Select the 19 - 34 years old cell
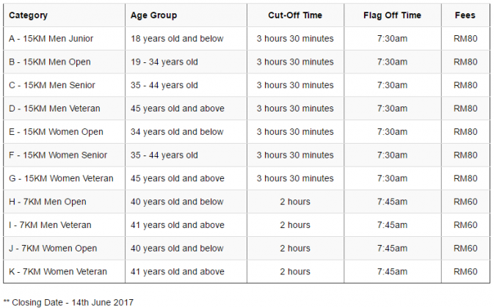 click(x=164, y=62)
